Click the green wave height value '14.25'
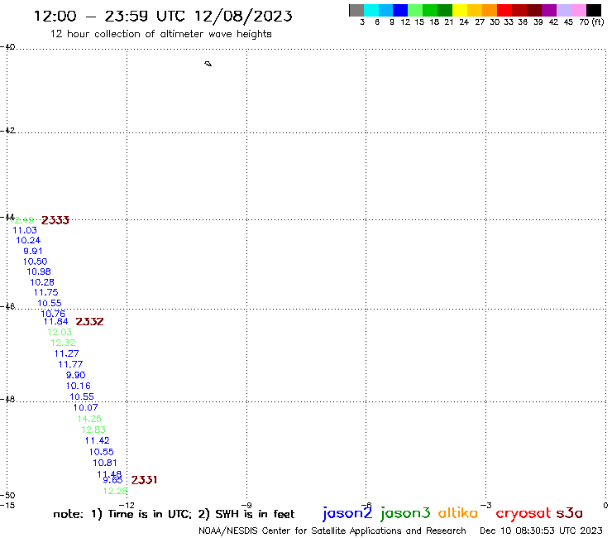The width and height of the screenshot is (612, 538). tap(89, 419)
